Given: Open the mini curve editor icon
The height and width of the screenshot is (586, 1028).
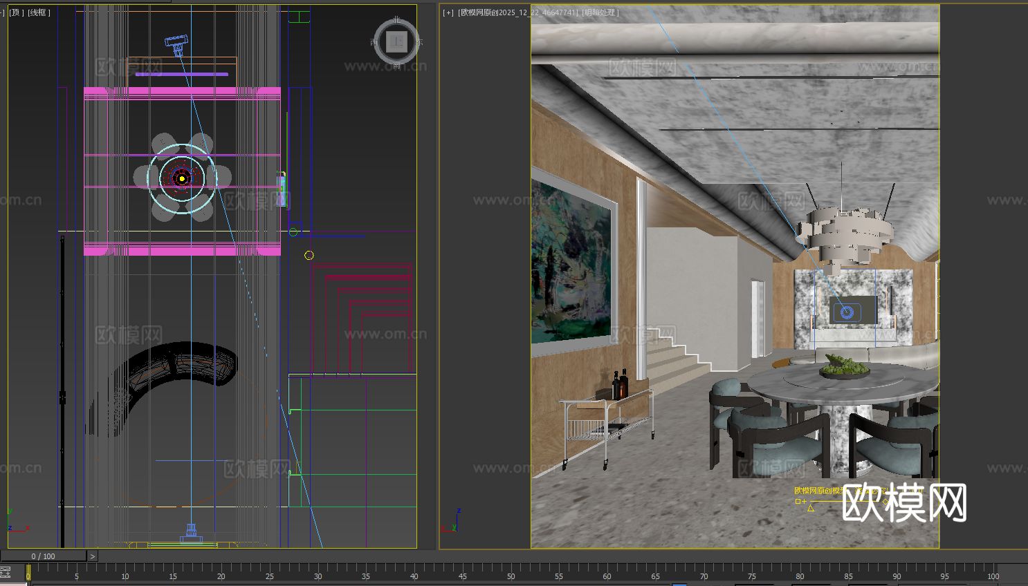Looking at the screenshot, I should (6, 572).
